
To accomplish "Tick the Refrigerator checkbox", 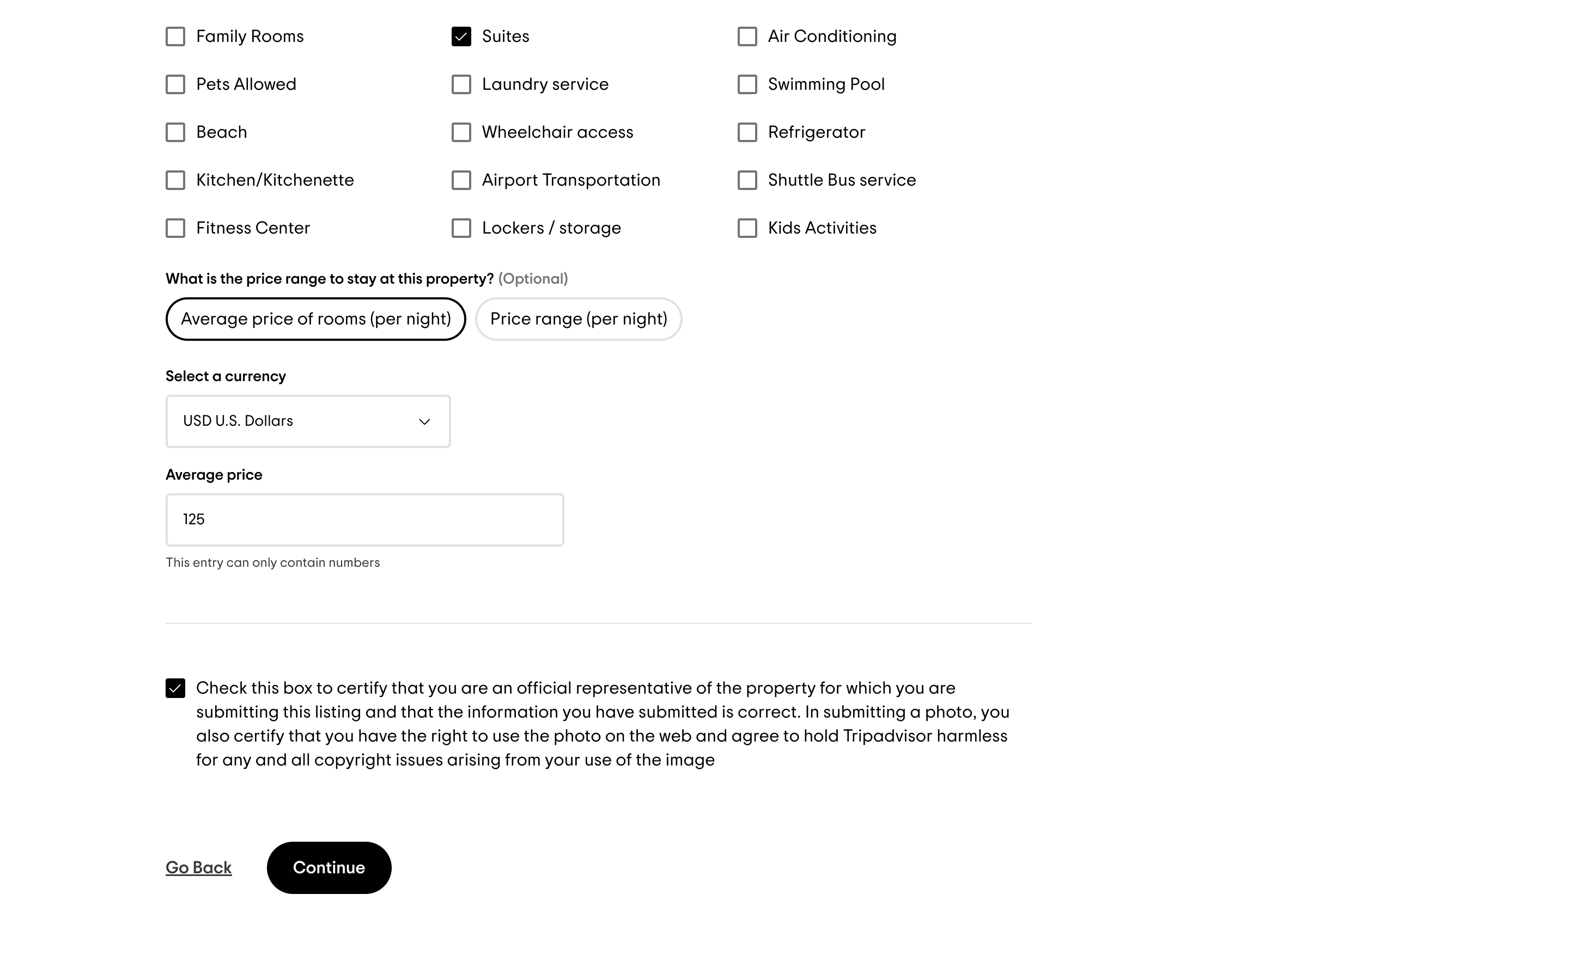I will 747,132.
